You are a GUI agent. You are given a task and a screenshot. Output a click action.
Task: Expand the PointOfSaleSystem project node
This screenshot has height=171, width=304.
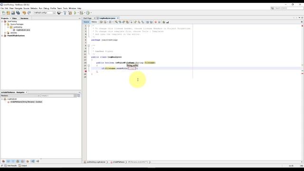coord(2,36)
